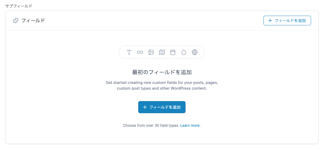Click the infinity loop field type icon
The image size is (325, 150).
140,52
